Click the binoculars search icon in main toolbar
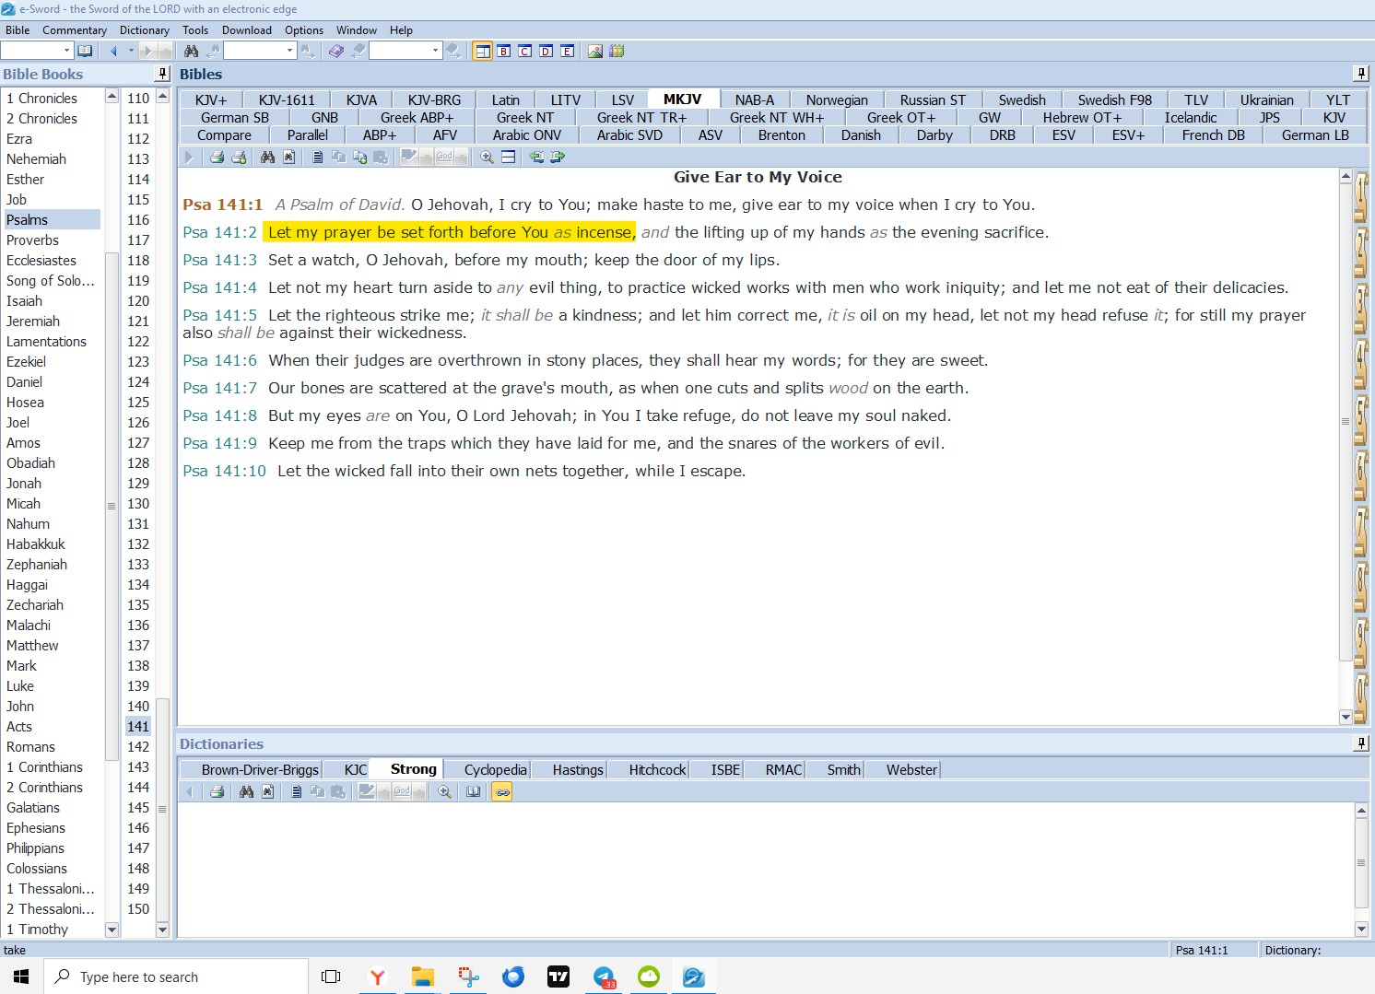Image resolution: width=1375 pixels, height=994 pixels. point(191,51)
